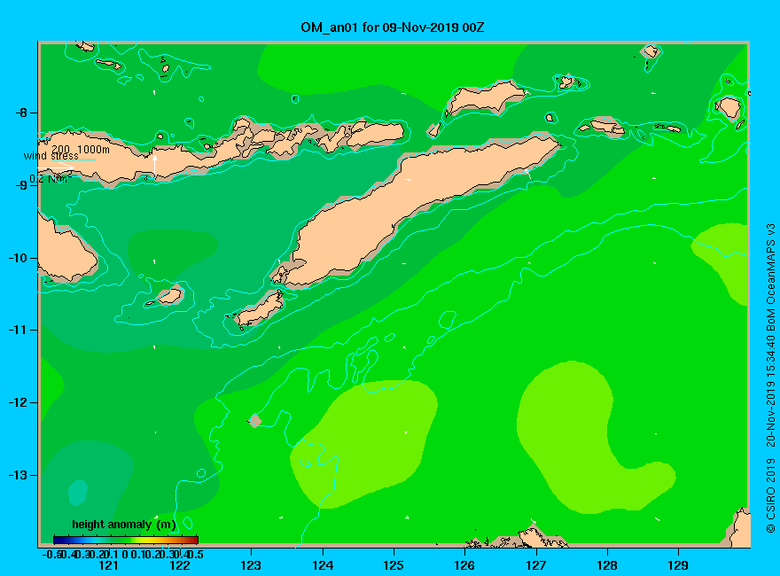Click the white wind stress arrow on Flores island
Viewport: 780px width, 576px height.
(155, 167)
